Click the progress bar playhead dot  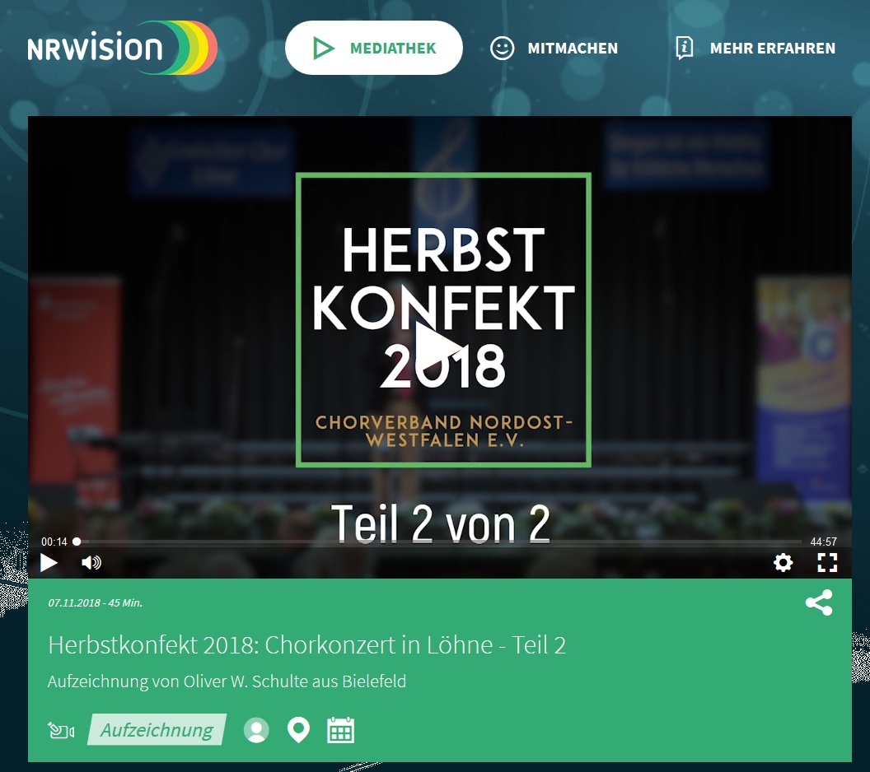(77, 542)
